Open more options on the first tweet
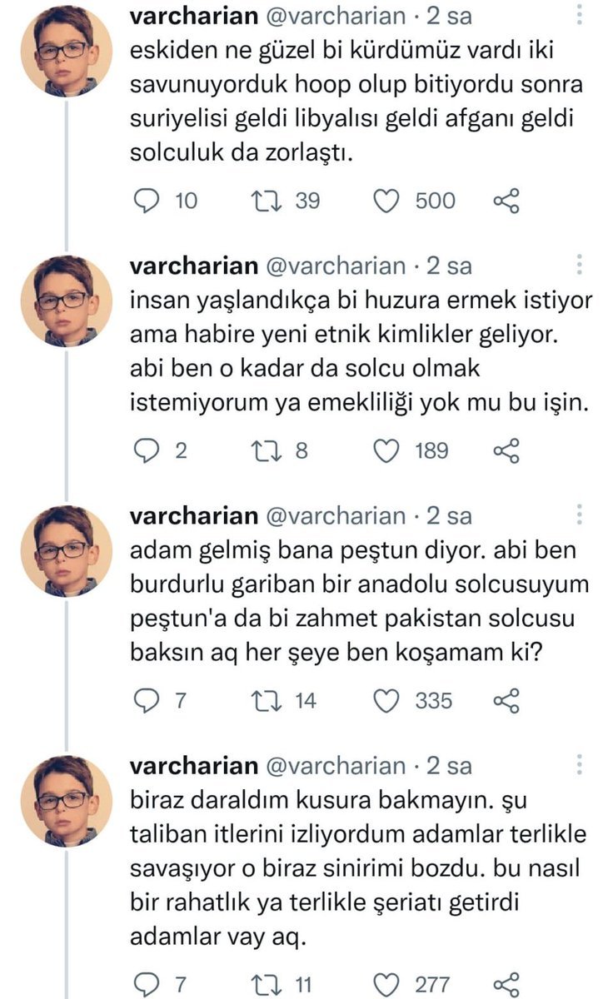The height and width of the screenshot is (999, 613). tap(581, 18)
